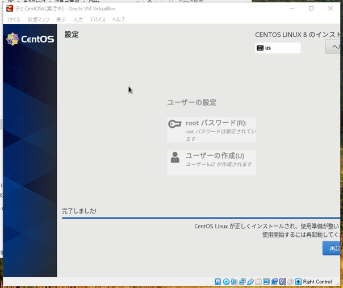Open the 仮想マシン menu
The height and width of the screenshot is (288, 343).
(x=39, y=19)
